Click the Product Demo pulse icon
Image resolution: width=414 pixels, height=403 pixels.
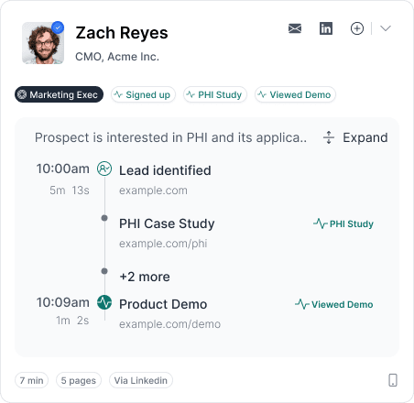(x=104, y=302)
